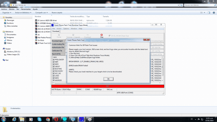Open the File Explorer taskbar icon

coord(22,119)
